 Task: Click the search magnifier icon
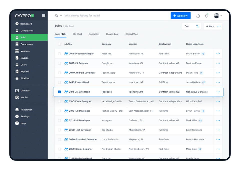(56, 15)
